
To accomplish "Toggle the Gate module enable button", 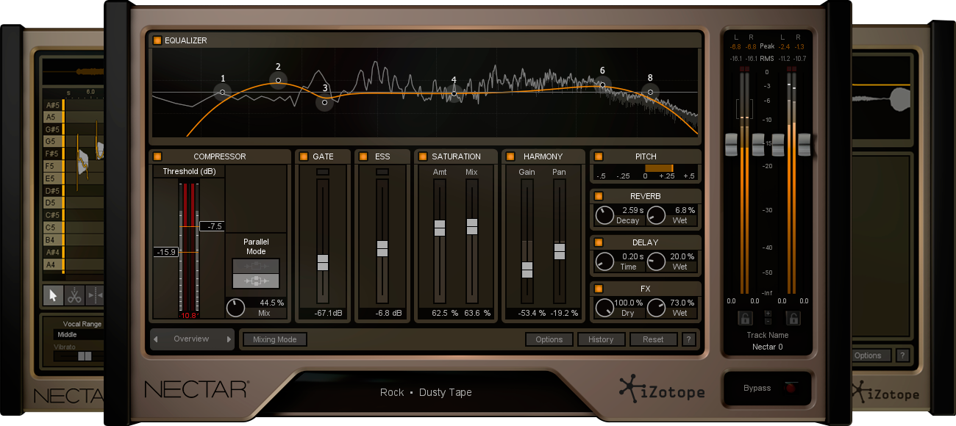I will coord(304,156).
